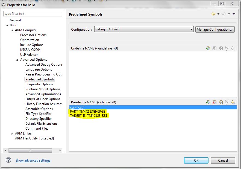Open the back history dropdown arrow

coord(218,14)
